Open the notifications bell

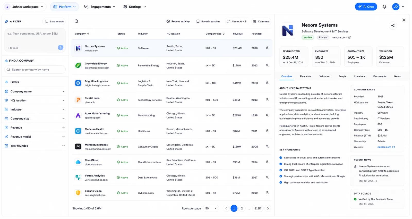(x=384, y=7)
